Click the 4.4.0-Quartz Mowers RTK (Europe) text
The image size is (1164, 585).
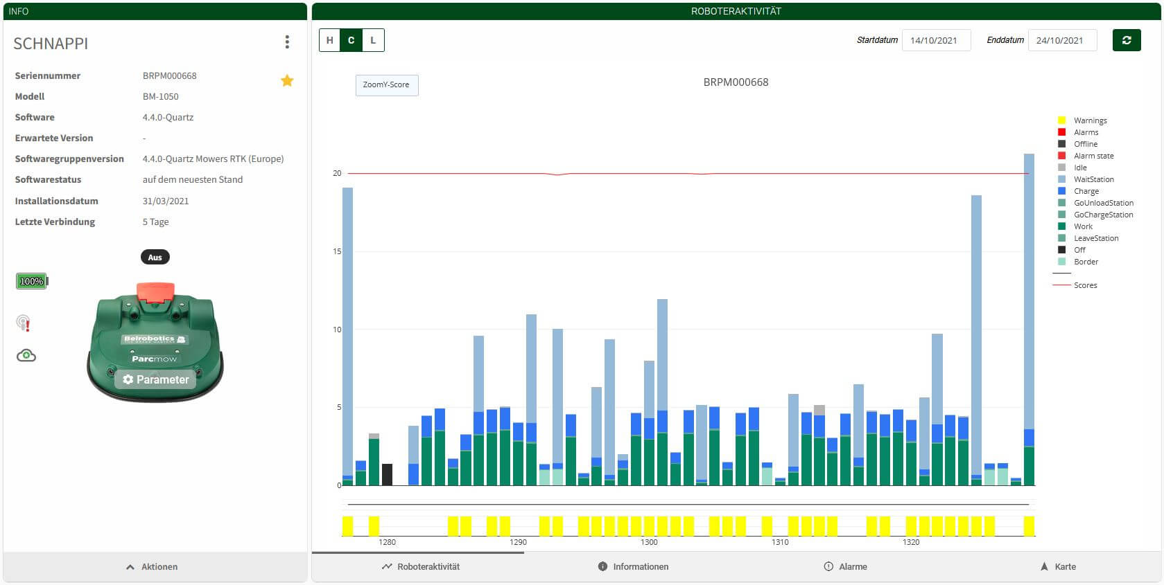pyautogui.click(x=214, y=159)
